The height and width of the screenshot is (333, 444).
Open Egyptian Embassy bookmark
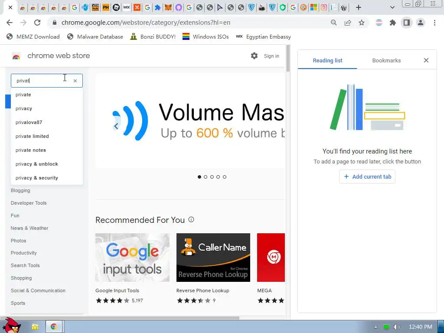click(x=263, y=37)
